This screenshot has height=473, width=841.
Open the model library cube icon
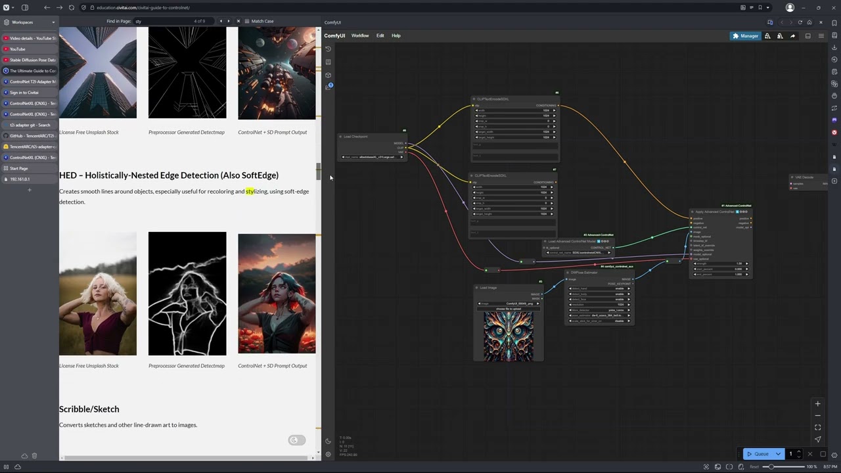point(329,75)
